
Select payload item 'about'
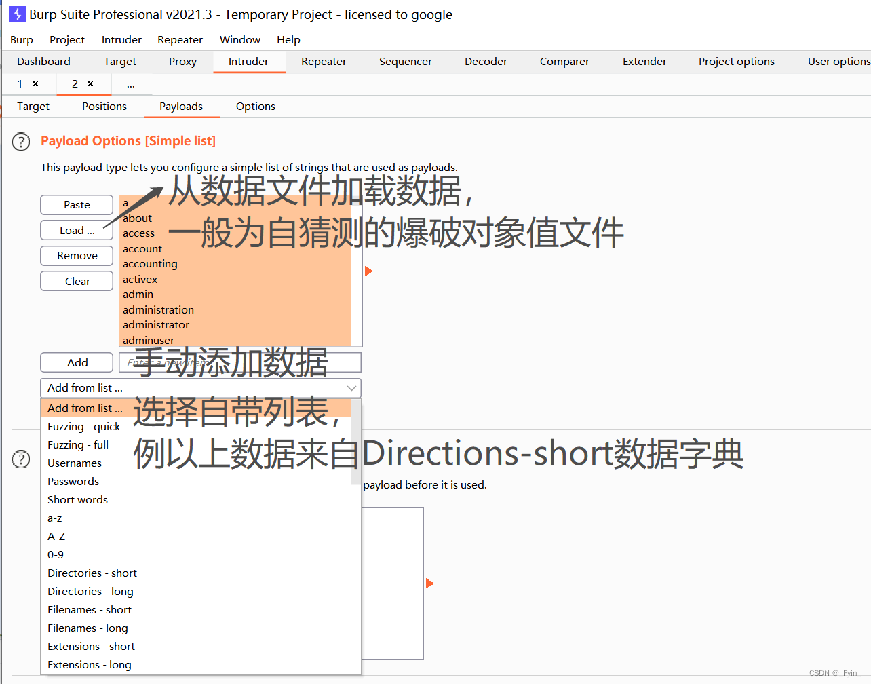point(235,218)
